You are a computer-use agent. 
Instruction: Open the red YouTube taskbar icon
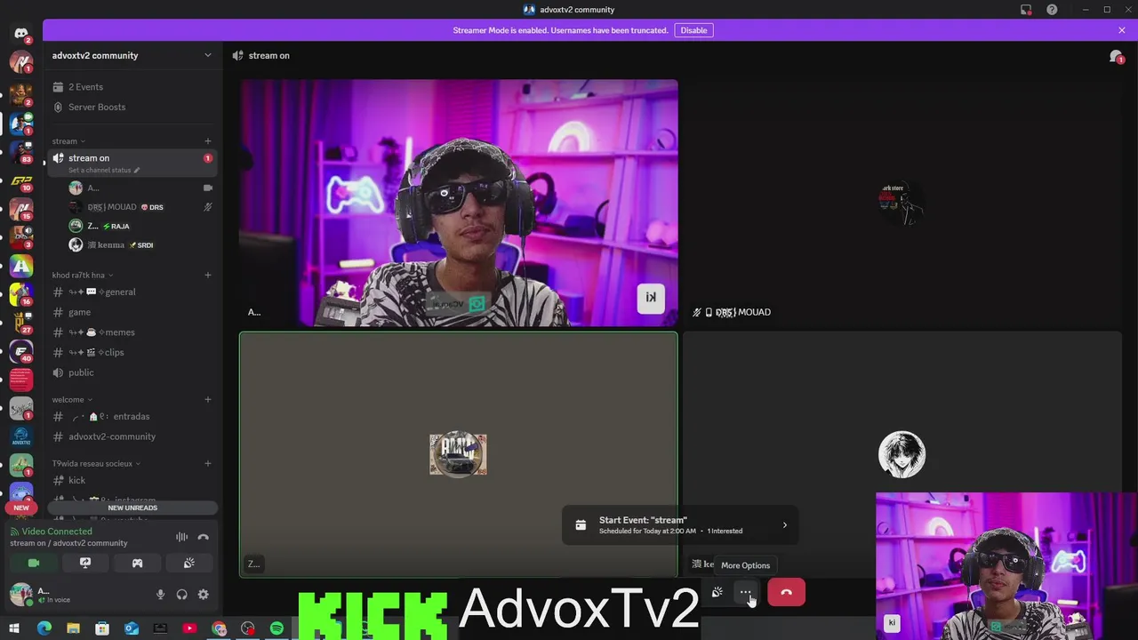coord(189,628)
